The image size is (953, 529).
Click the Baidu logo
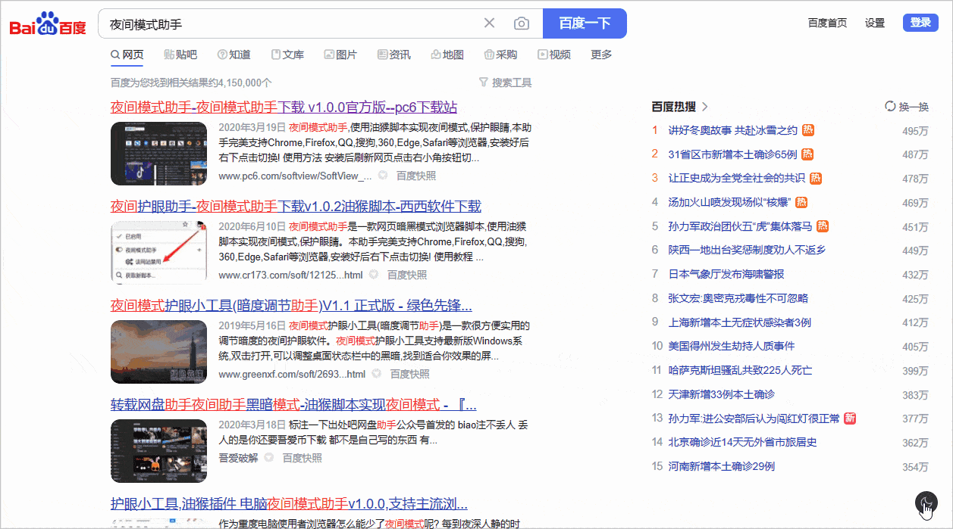pos(48,24)
